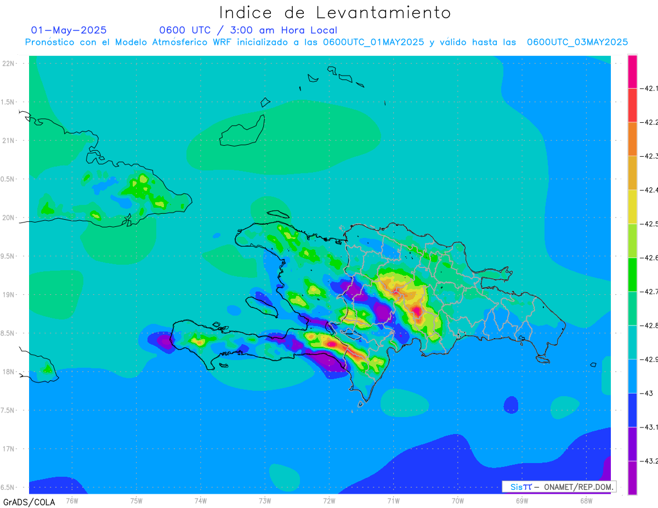Pick the purple swatch below -43.2

coord(632,478)
